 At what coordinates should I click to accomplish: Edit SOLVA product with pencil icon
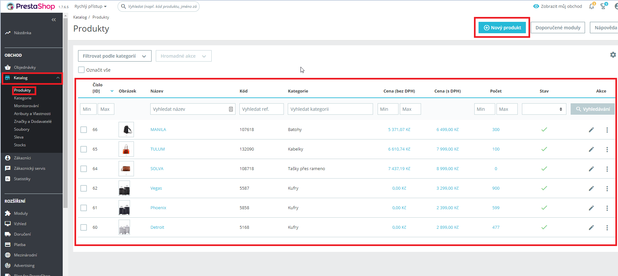(591, 169)
